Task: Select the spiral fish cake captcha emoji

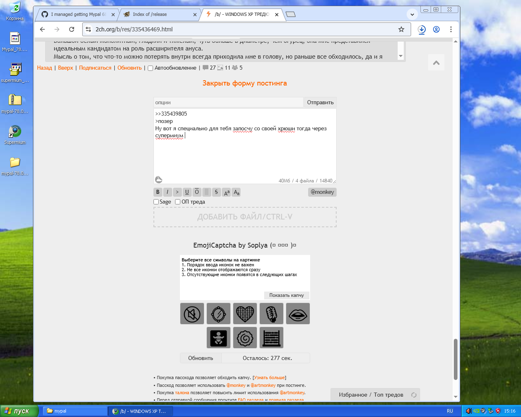Action: [x=245, y=338]
